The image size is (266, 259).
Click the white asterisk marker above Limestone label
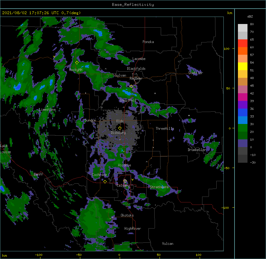coord(47,106)
